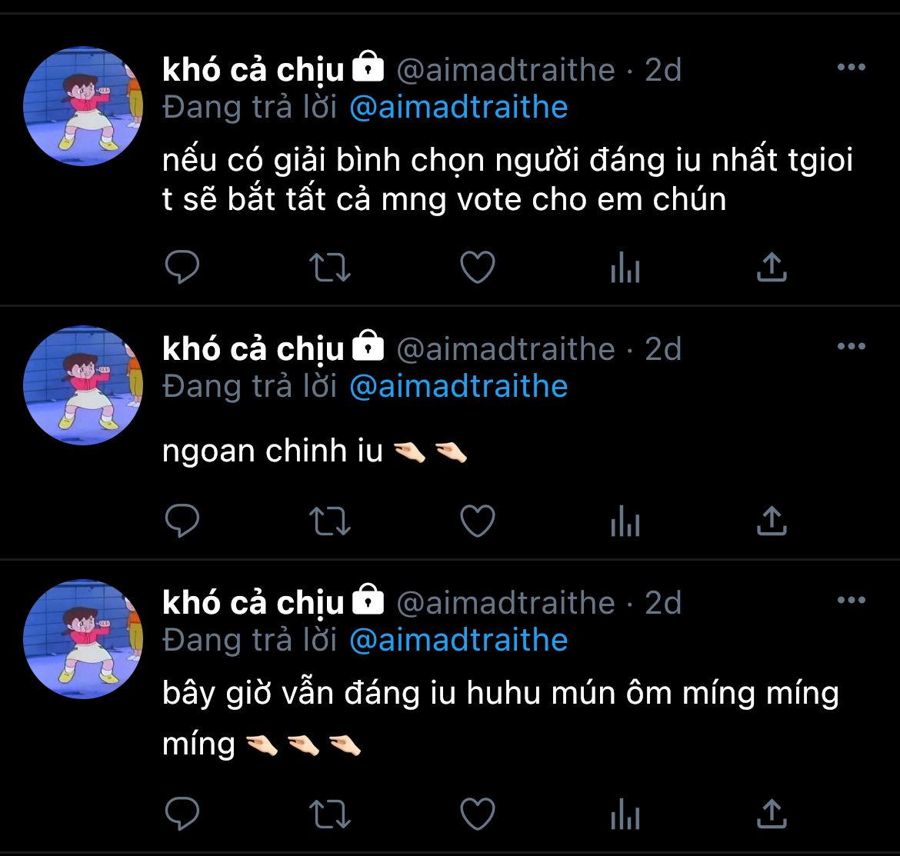View analytics of 'ngoan chinh iu' tweet
900x856 pixels.
625,521
